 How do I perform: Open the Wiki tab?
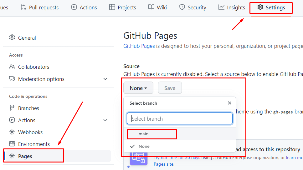[157, 7]
